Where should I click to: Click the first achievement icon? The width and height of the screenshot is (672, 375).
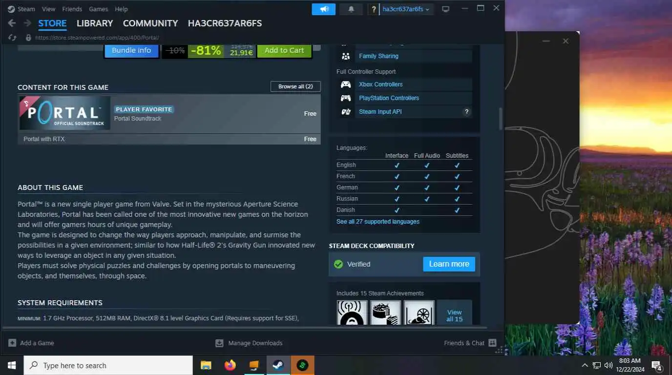click(x=352, y=312)
